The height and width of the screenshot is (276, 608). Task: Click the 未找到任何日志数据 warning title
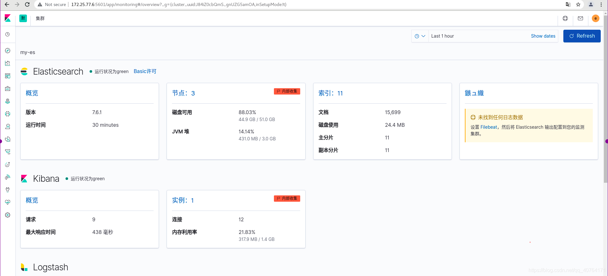pyautogui.click(x=500, y=117)
